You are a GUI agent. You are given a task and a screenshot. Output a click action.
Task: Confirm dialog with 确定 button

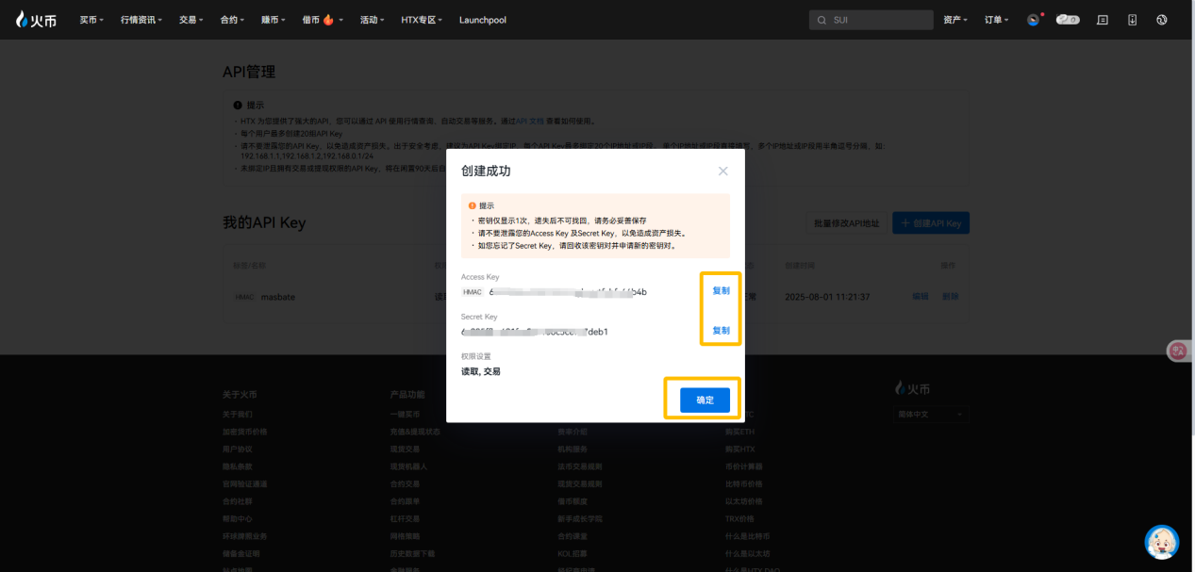[x=705, y=400]
